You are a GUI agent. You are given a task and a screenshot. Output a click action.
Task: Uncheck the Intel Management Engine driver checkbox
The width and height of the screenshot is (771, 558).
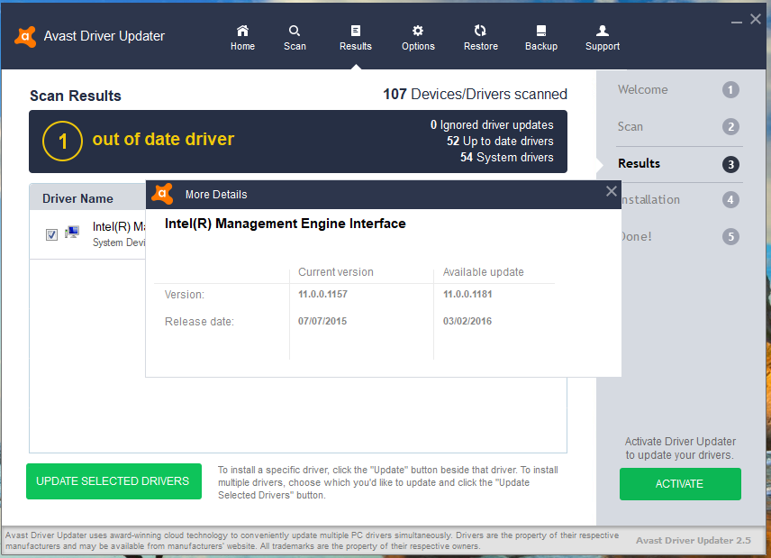(x=51, y=233)
